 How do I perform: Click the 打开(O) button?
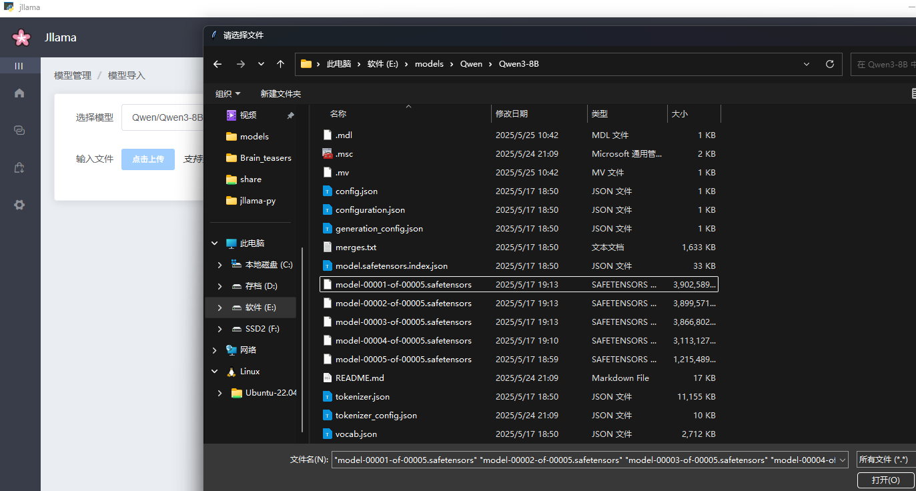[x=885, y=480]
